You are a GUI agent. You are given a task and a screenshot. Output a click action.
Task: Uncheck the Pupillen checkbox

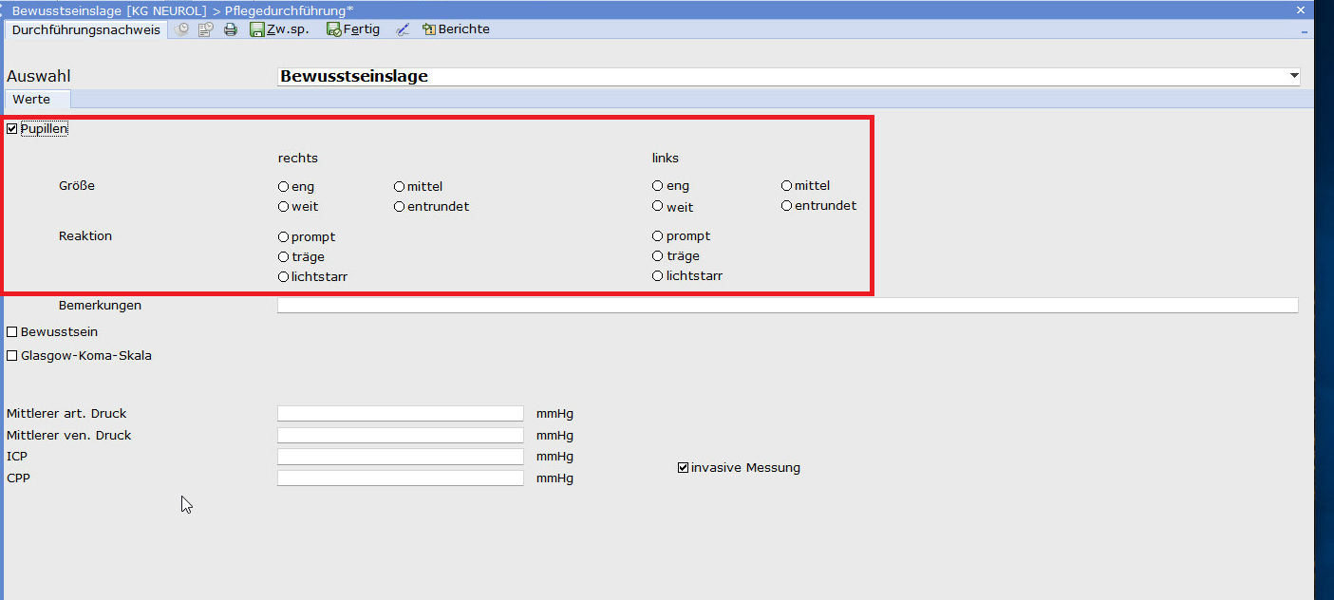point(12,129)
